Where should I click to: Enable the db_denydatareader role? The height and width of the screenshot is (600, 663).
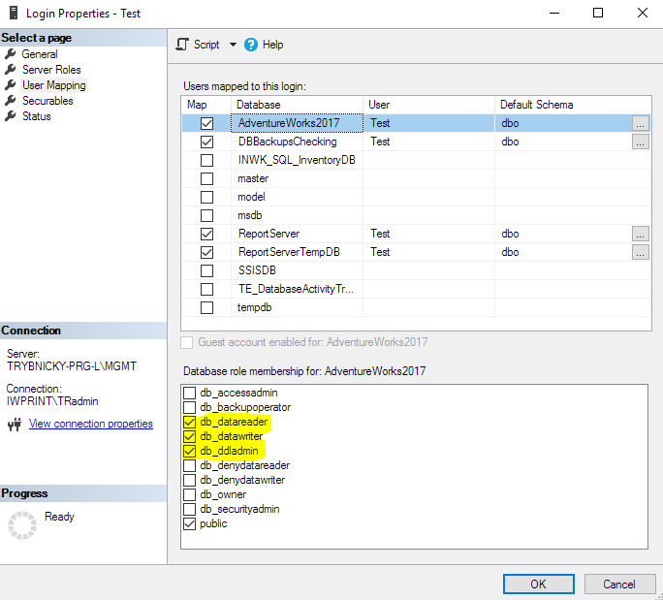(x=189, y=465)
